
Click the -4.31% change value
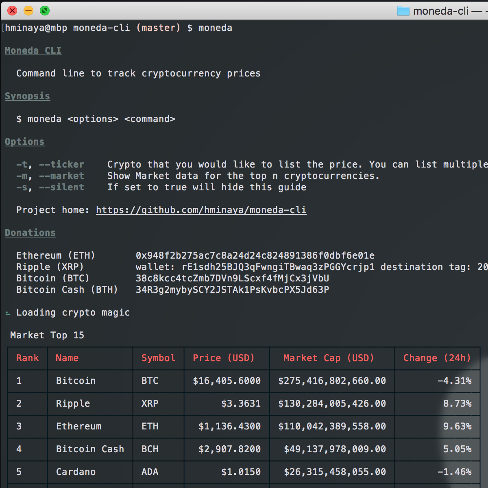[454, 381]
